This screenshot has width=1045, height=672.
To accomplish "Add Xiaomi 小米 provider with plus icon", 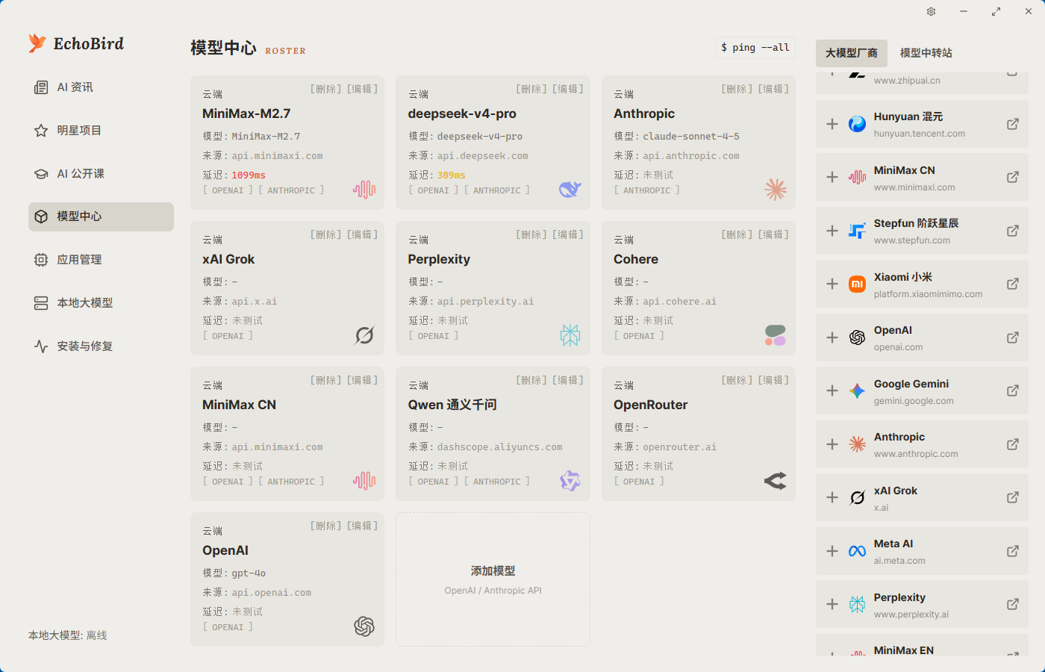I will (x=832, y=284).
